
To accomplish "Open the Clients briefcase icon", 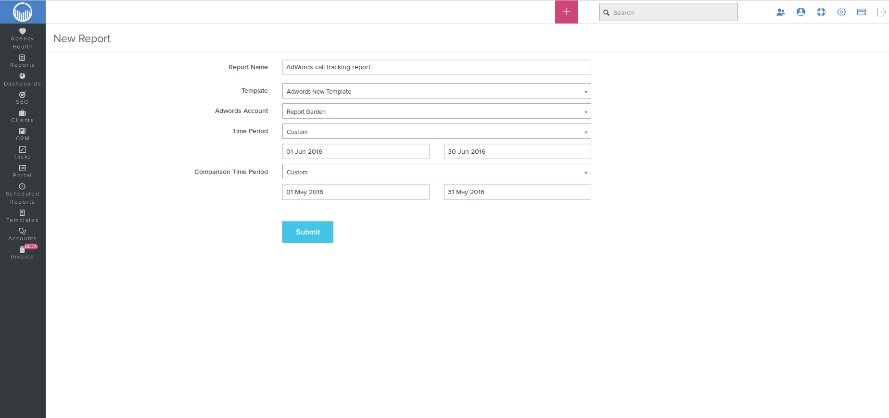I will [x=22, y=113].
